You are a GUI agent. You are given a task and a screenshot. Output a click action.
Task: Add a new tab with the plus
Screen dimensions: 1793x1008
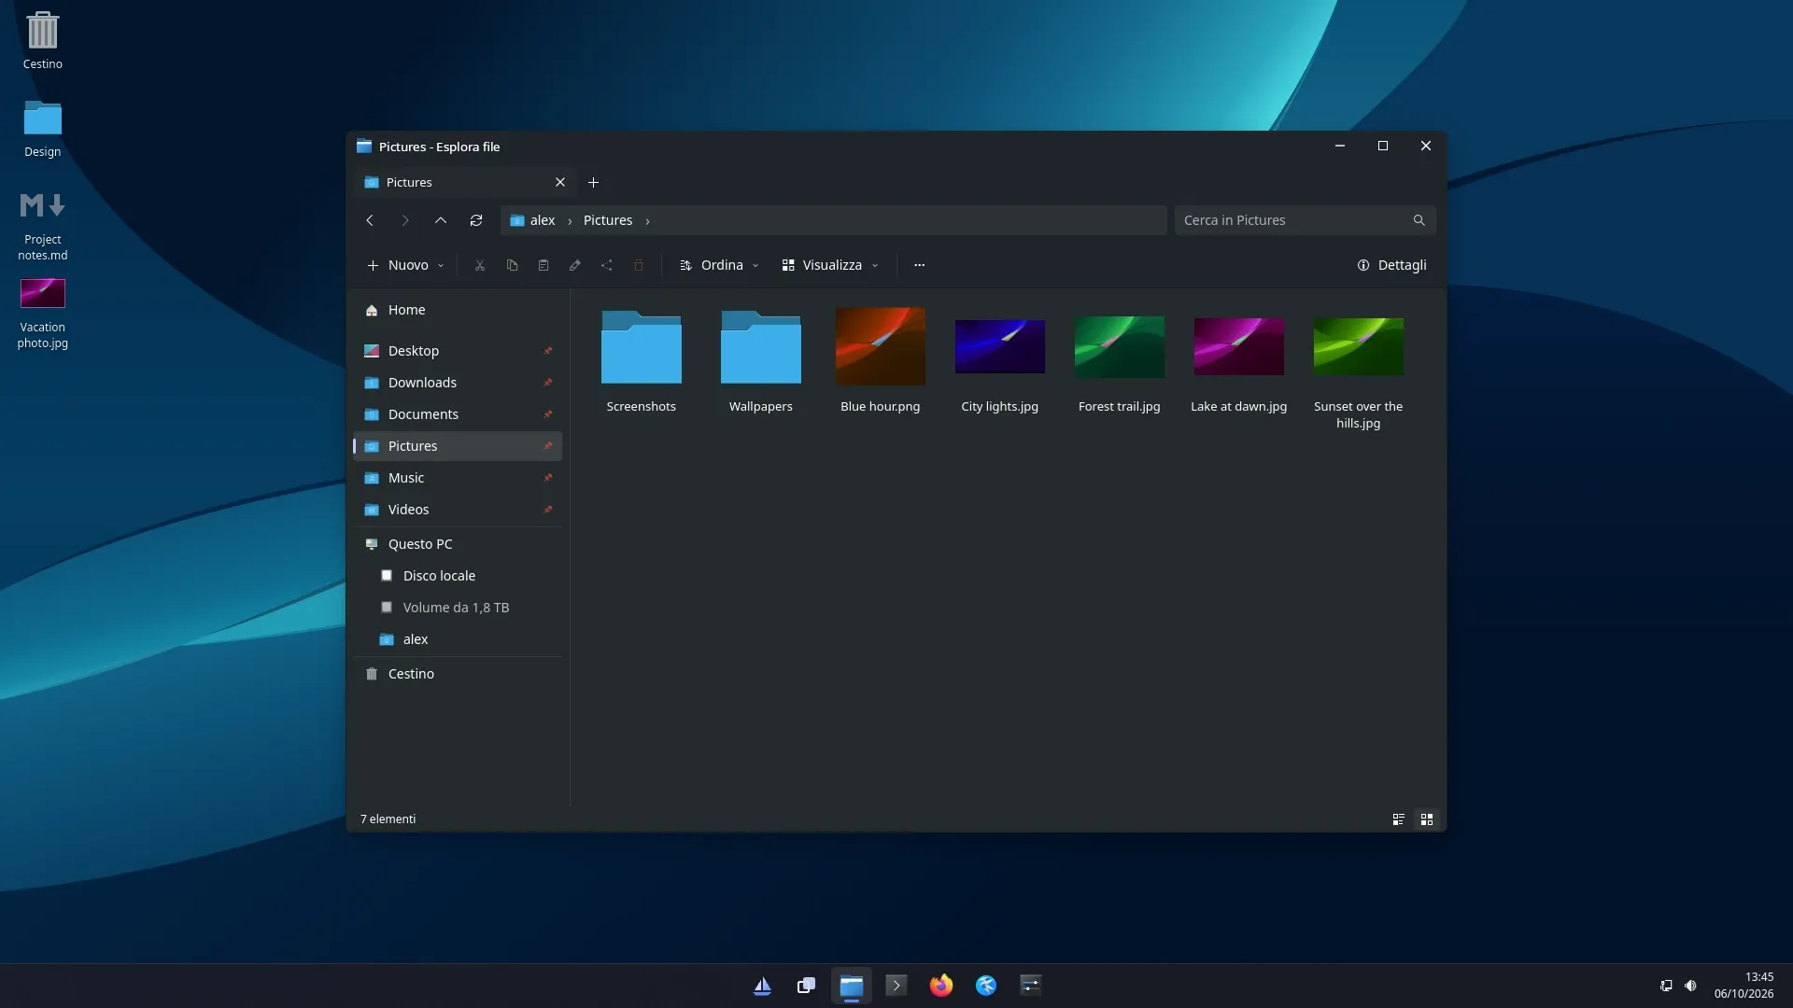click(x=594, y=183)
